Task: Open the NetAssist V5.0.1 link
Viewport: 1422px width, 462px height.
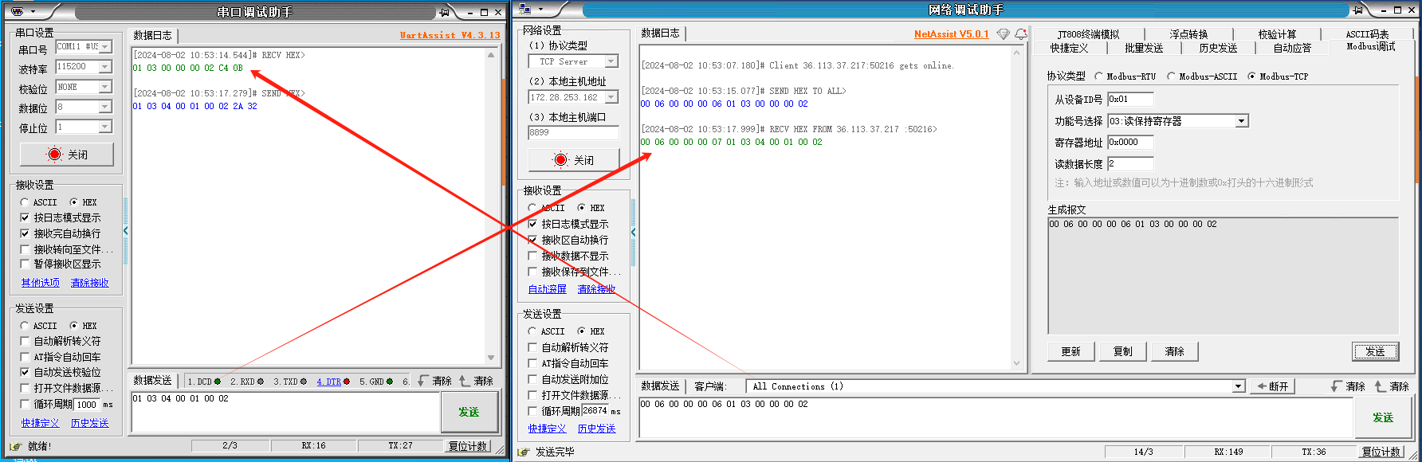Action: point(951,34)
